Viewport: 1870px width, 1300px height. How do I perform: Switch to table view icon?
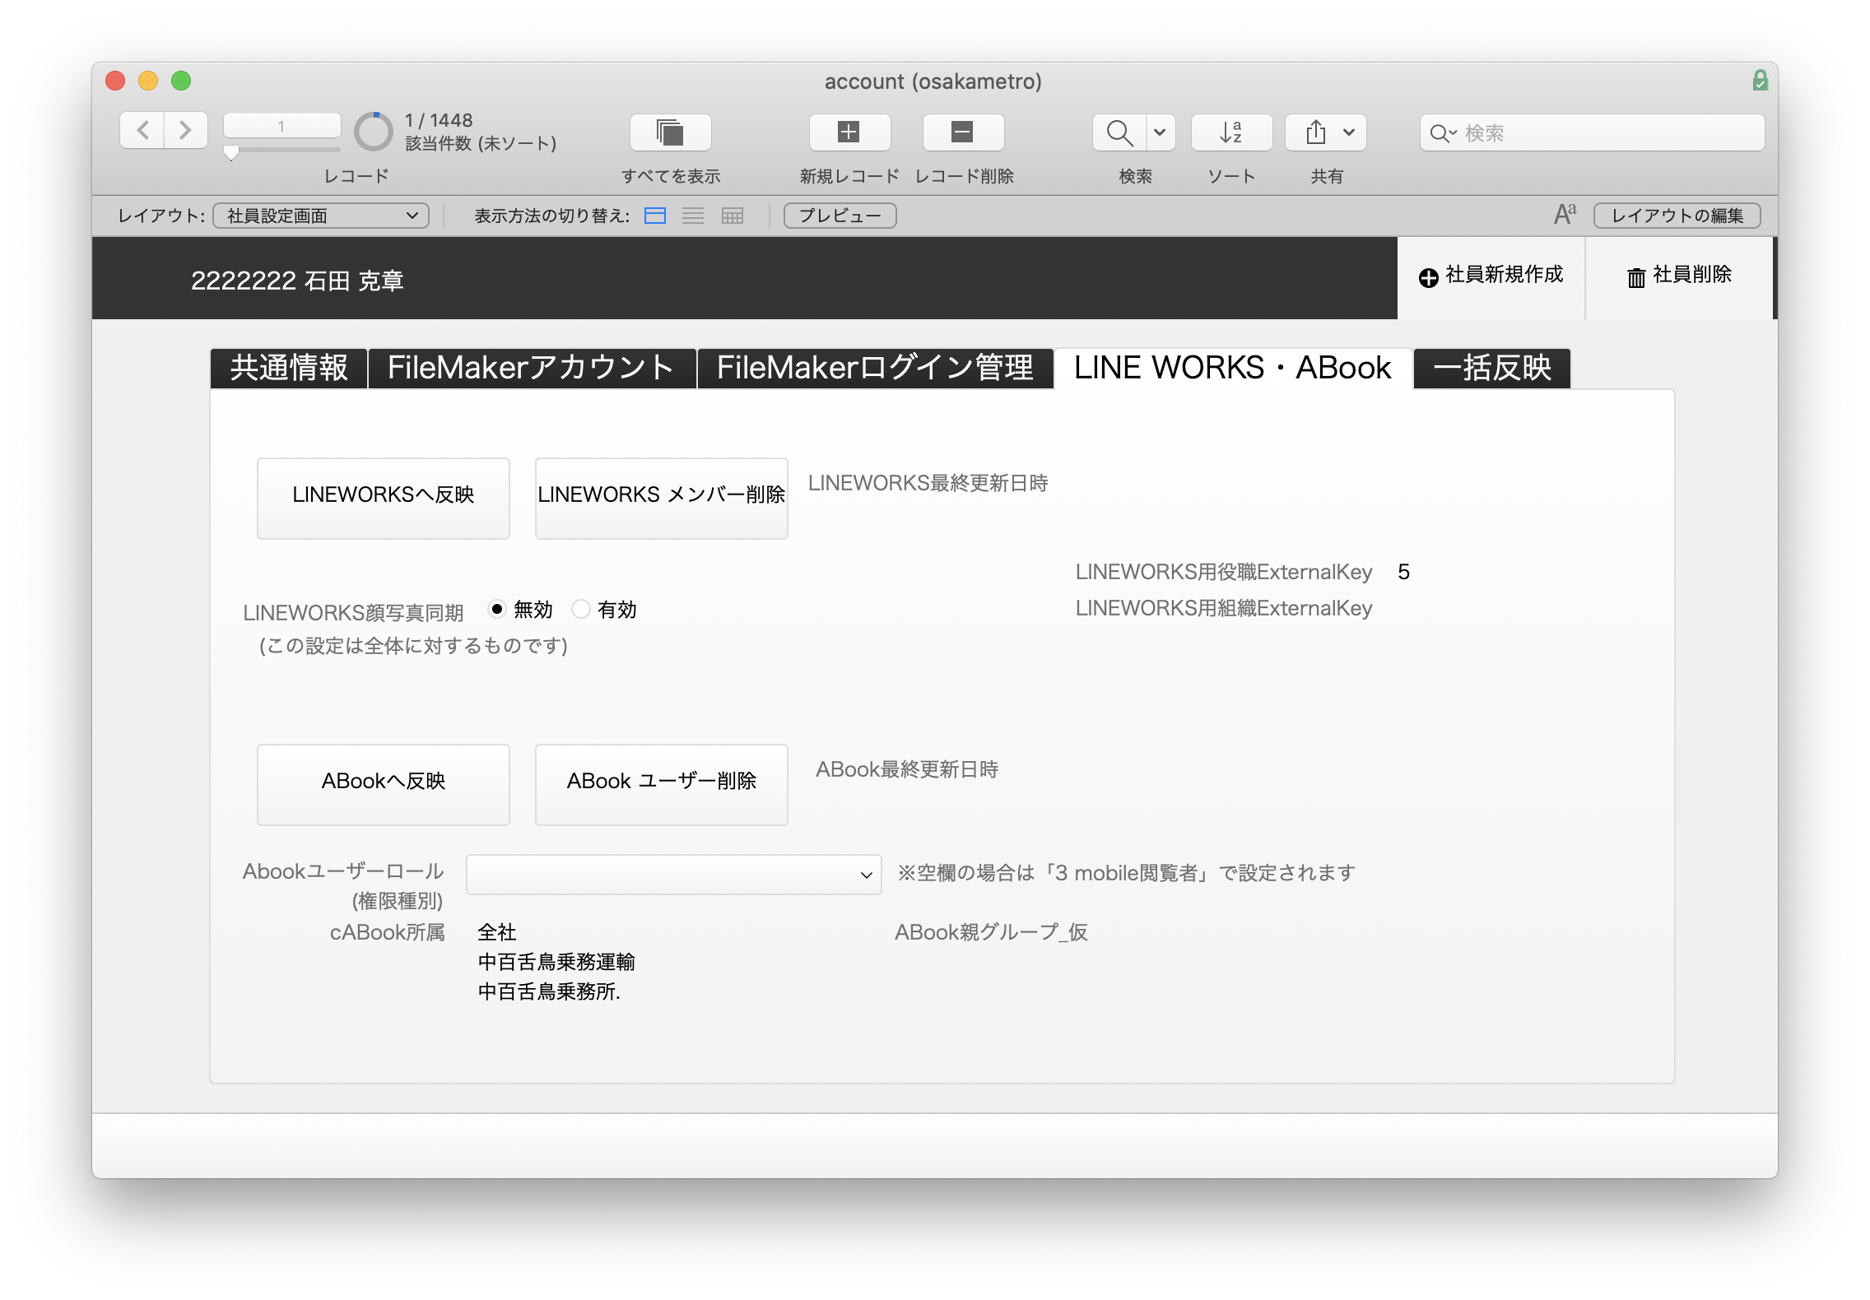(732, 216)
